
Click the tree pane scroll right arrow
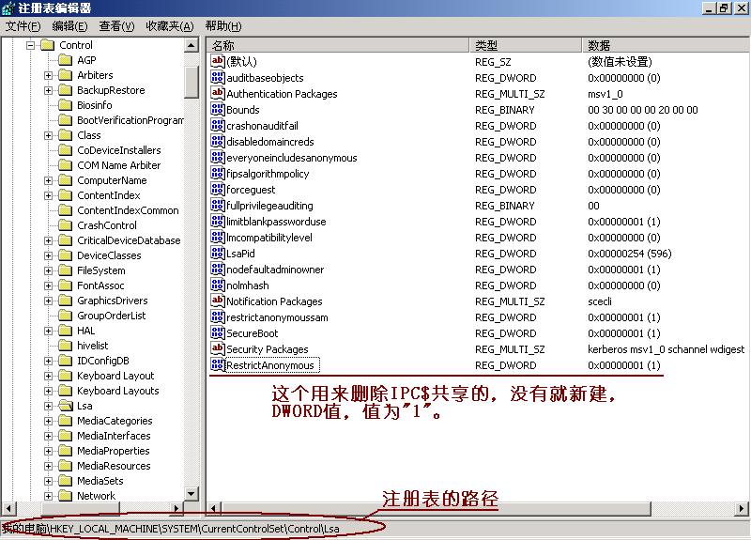pos(176,508)
